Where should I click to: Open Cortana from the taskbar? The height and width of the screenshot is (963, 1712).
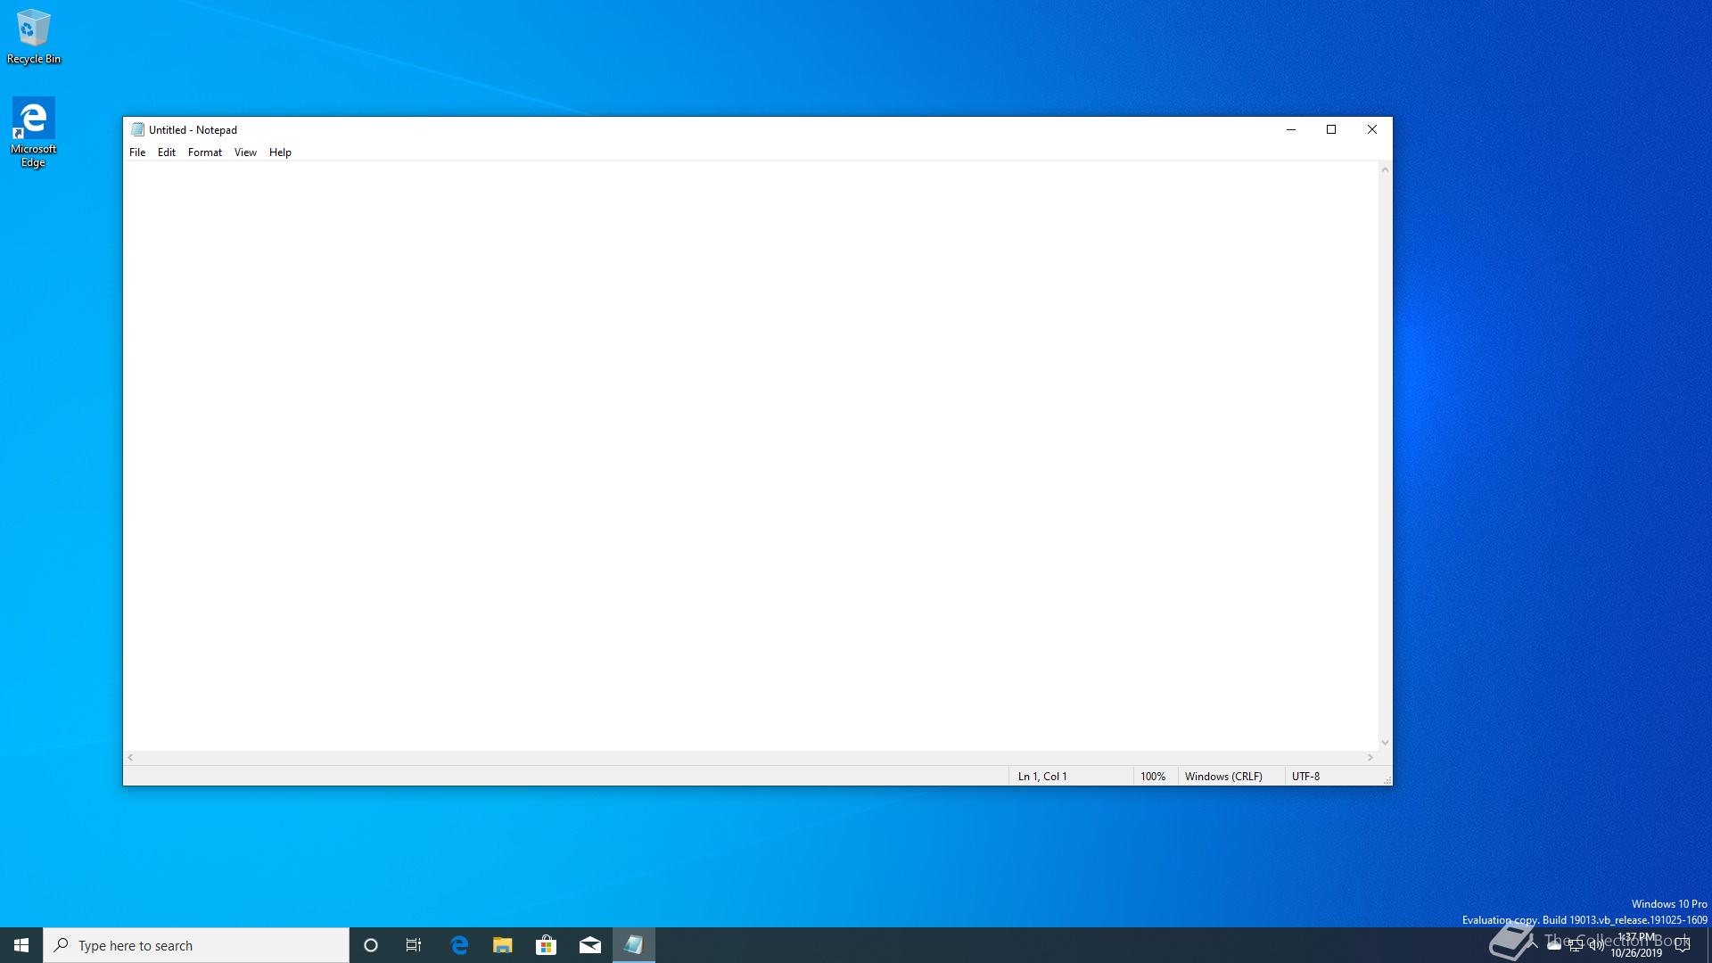[x=371, y=945]
